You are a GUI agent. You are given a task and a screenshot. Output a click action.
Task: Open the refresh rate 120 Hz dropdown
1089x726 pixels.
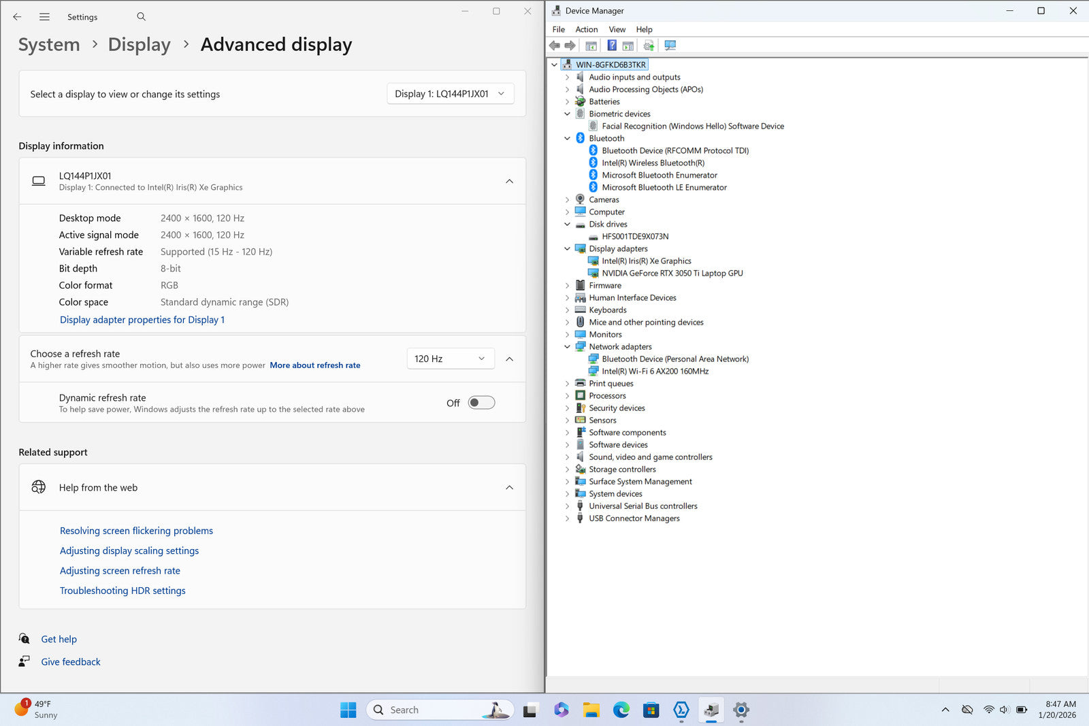[x=450, y=359]
